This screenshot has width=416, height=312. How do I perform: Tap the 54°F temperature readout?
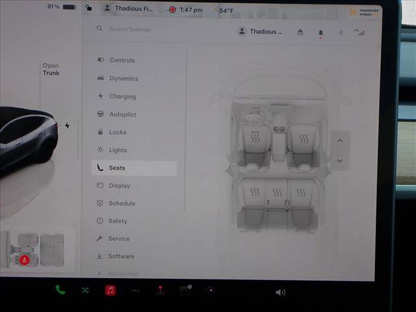(226, 11)
